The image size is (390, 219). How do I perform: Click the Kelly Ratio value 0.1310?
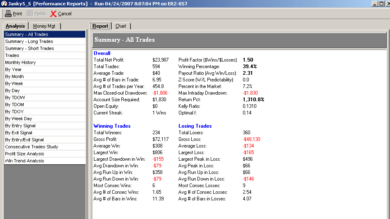pos(250,106)
